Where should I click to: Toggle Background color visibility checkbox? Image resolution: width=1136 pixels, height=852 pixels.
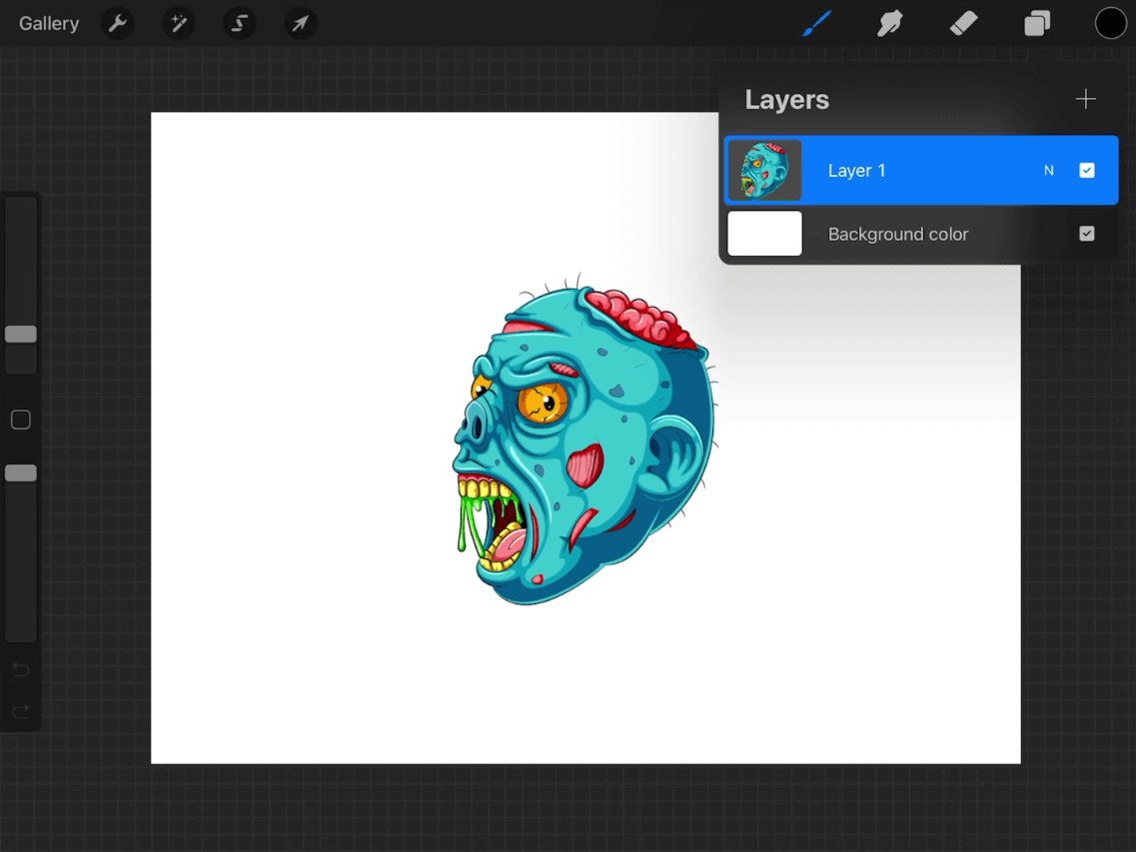pos(1087,234)
